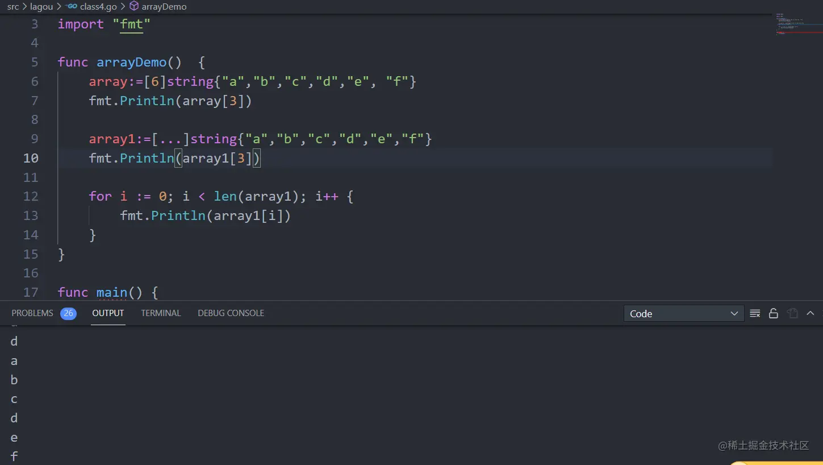Click line number 12 in the gutter
Viewport: 823px width, 465px height.
[x=31, y=196]
